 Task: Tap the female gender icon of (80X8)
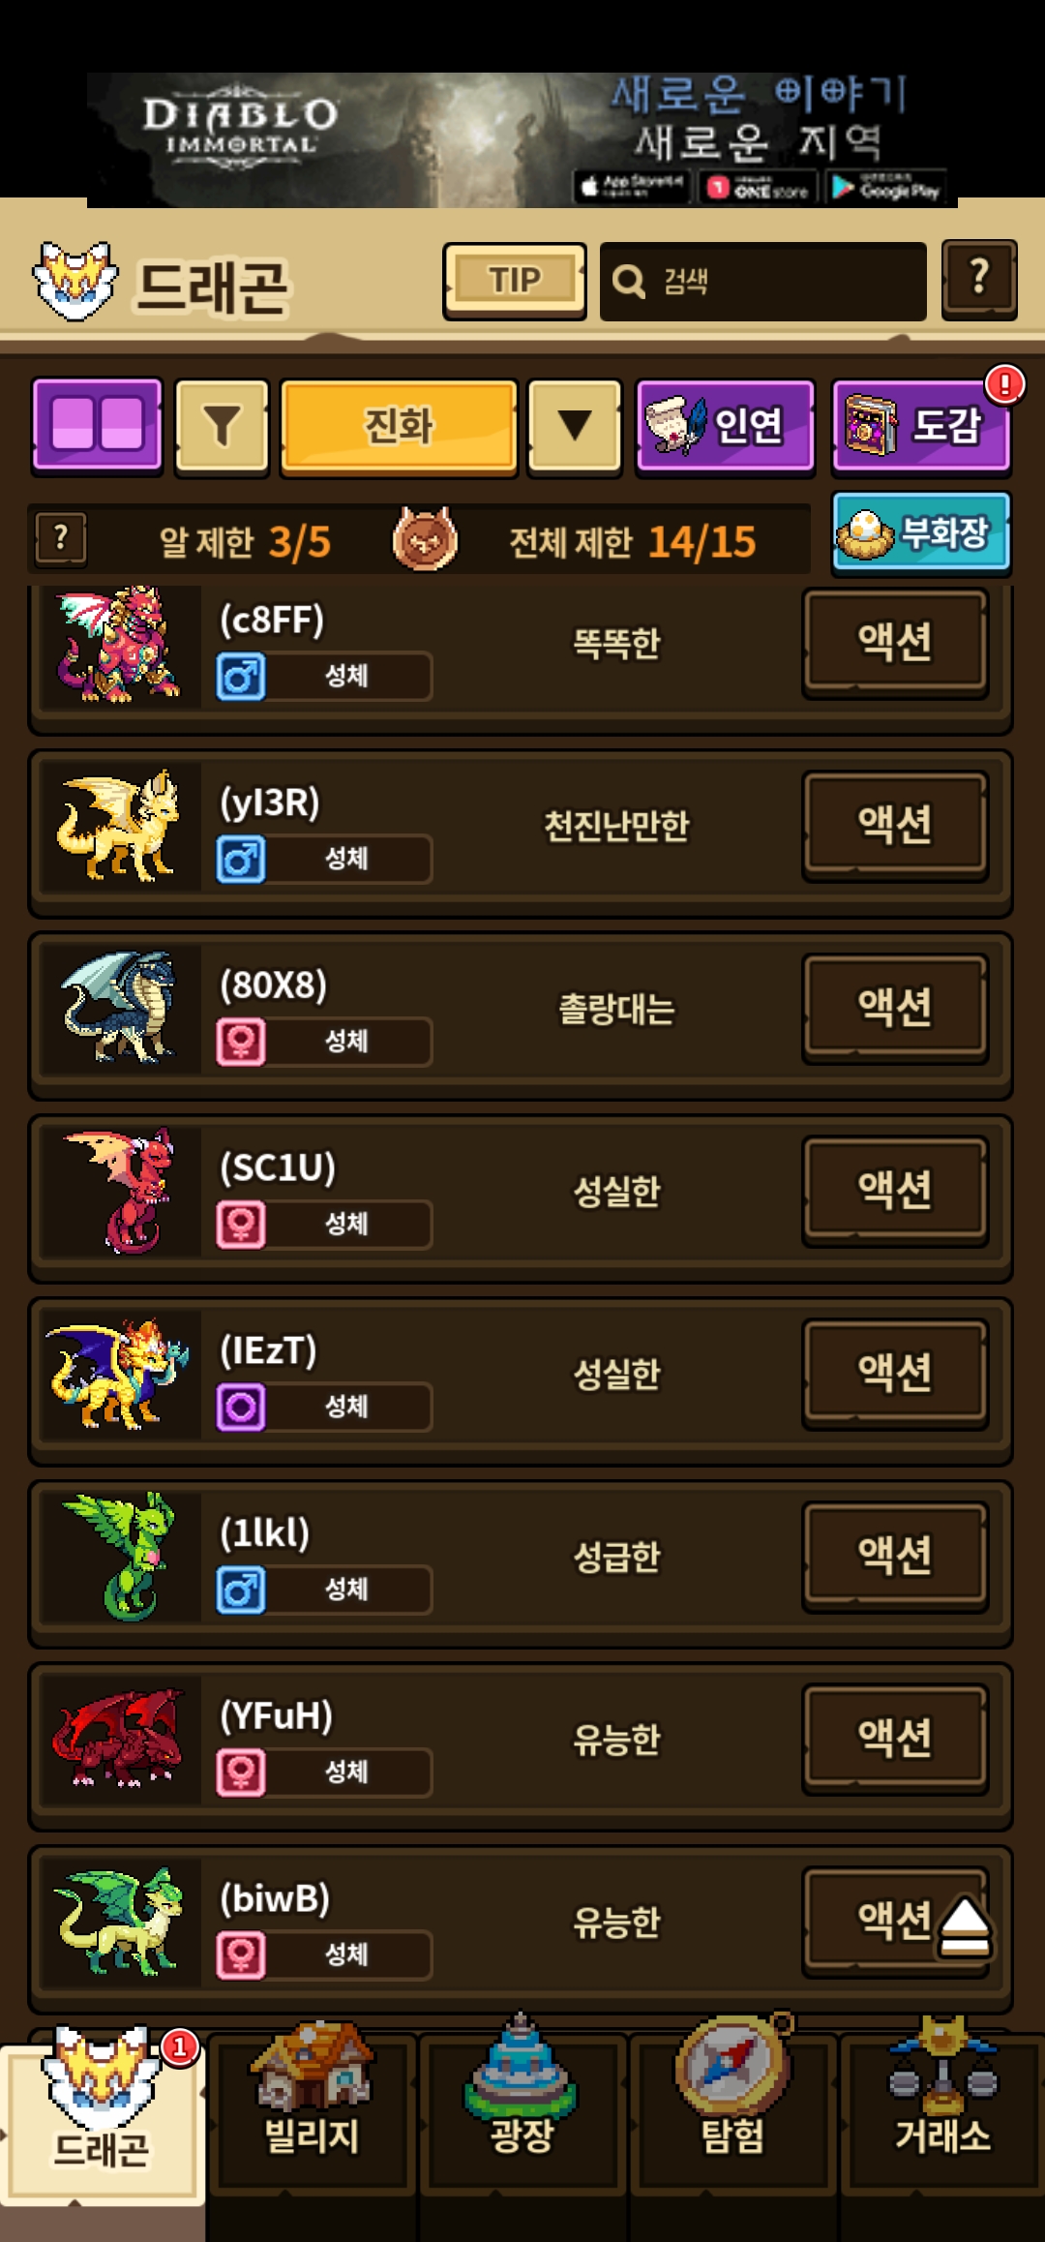point(241,1042)
